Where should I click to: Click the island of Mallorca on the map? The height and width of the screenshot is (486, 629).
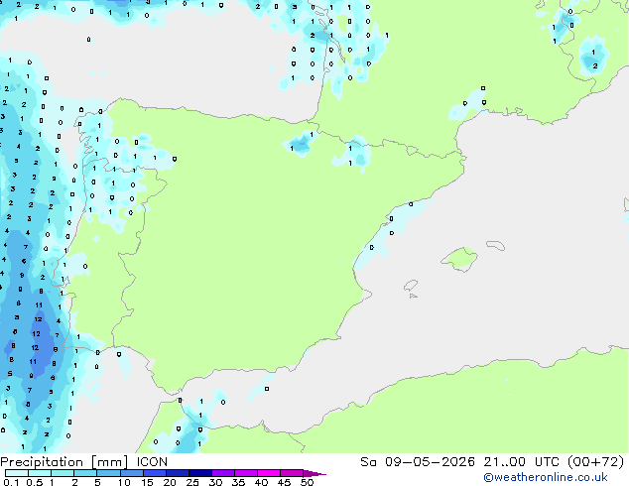coord(459,259)
